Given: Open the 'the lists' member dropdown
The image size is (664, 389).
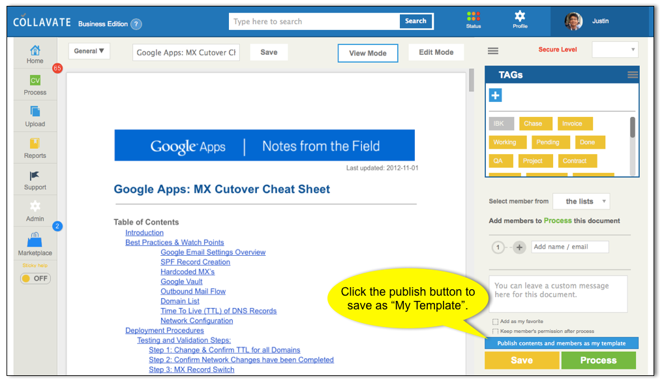Looking at the screenshot, I should [581, 201].
